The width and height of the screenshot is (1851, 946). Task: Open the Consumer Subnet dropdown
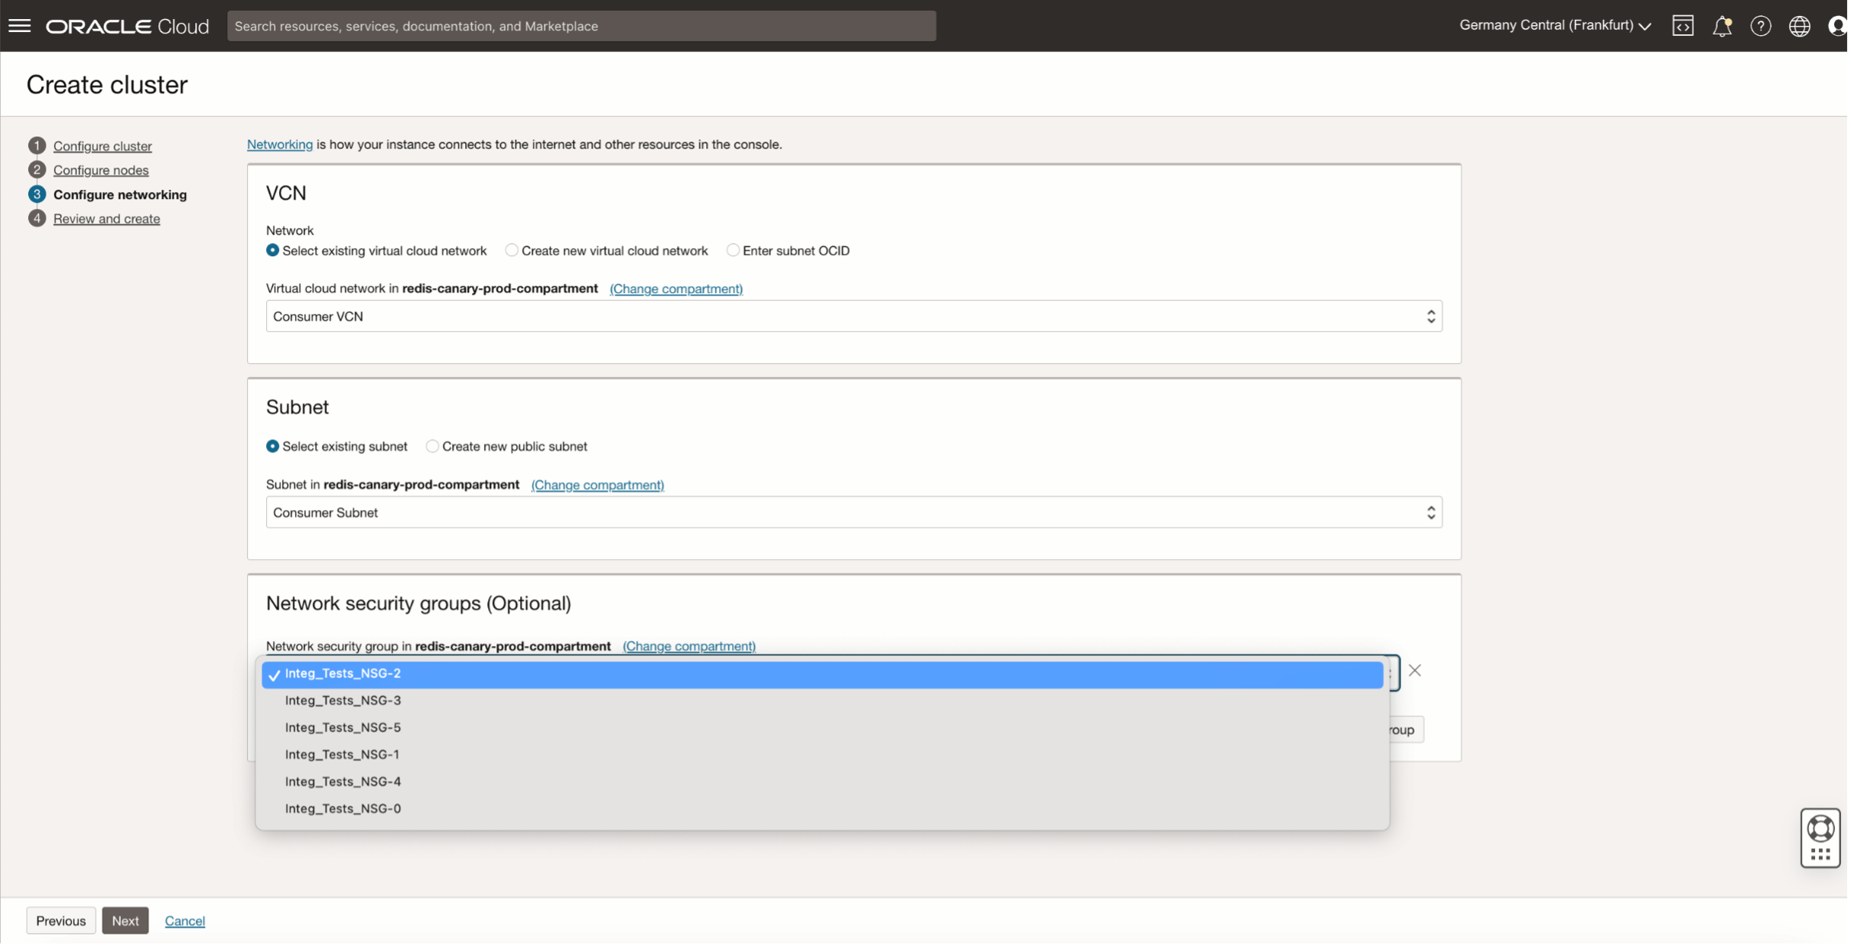click(x=854, y=512)
